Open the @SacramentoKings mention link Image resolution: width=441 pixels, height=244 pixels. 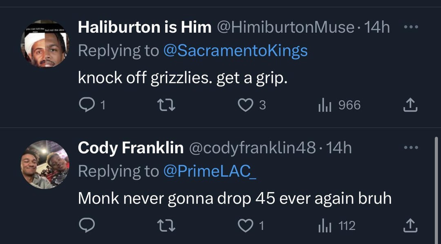coord(235,51)
